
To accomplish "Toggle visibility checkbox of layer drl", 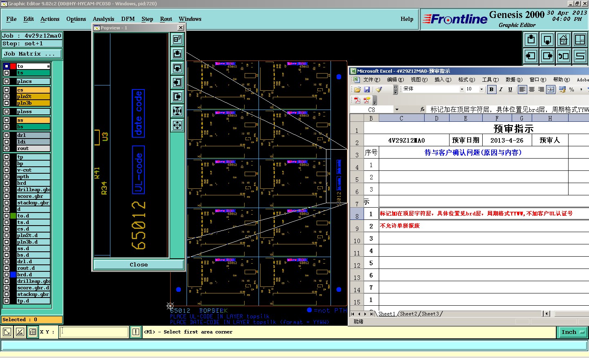I will tap(7, 135).
